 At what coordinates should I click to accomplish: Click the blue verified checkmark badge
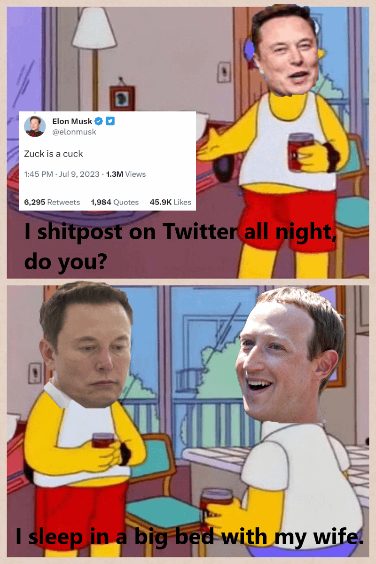(99, 121)
